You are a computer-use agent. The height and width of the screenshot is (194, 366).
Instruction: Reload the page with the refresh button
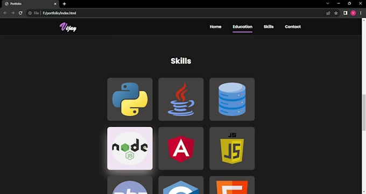point(20,13)
